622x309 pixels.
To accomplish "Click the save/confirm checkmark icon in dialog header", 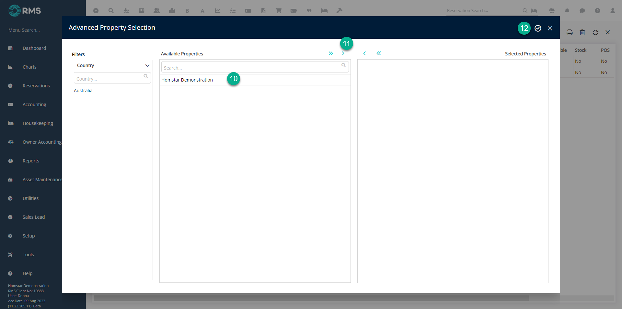I will 538,28.
